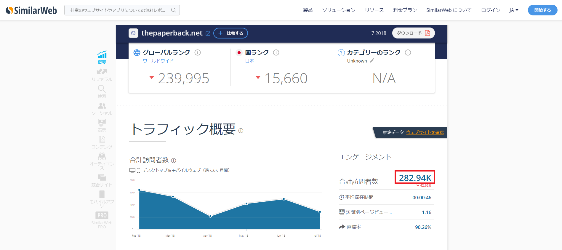Focus the website search input field
This screenshot has width=562, height=250.
(122, 10)
